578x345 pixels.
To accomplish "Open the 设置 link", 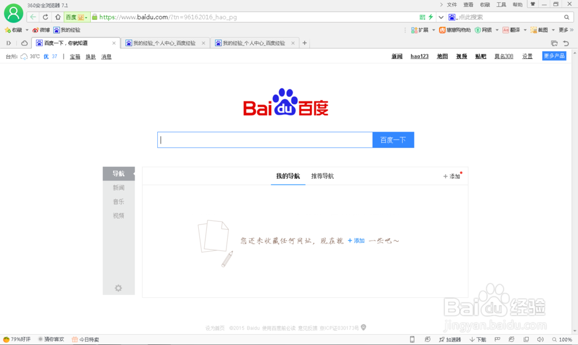I will tap(528, 57).
